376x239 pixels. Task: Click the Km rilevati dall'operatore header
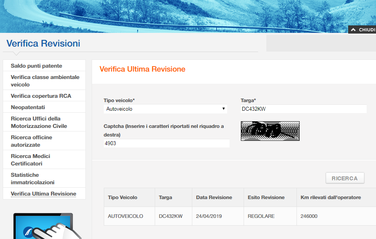pos(331,198)
